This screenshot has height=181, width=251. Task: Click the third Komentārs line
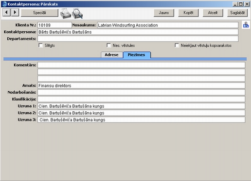pyautogui.click(x=142, y=79)
